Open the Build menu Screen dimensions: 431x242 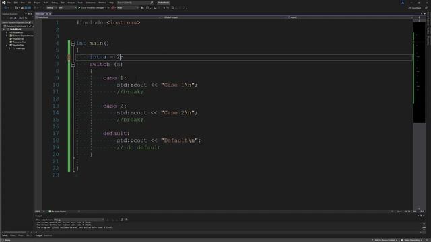(46, 3)
